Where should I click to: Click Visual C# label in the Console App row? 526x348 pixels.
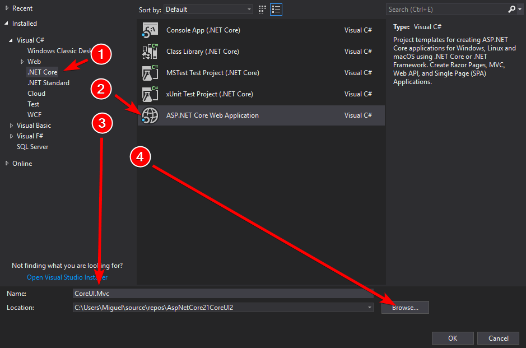pyautogui.click(x=358, y=30)
